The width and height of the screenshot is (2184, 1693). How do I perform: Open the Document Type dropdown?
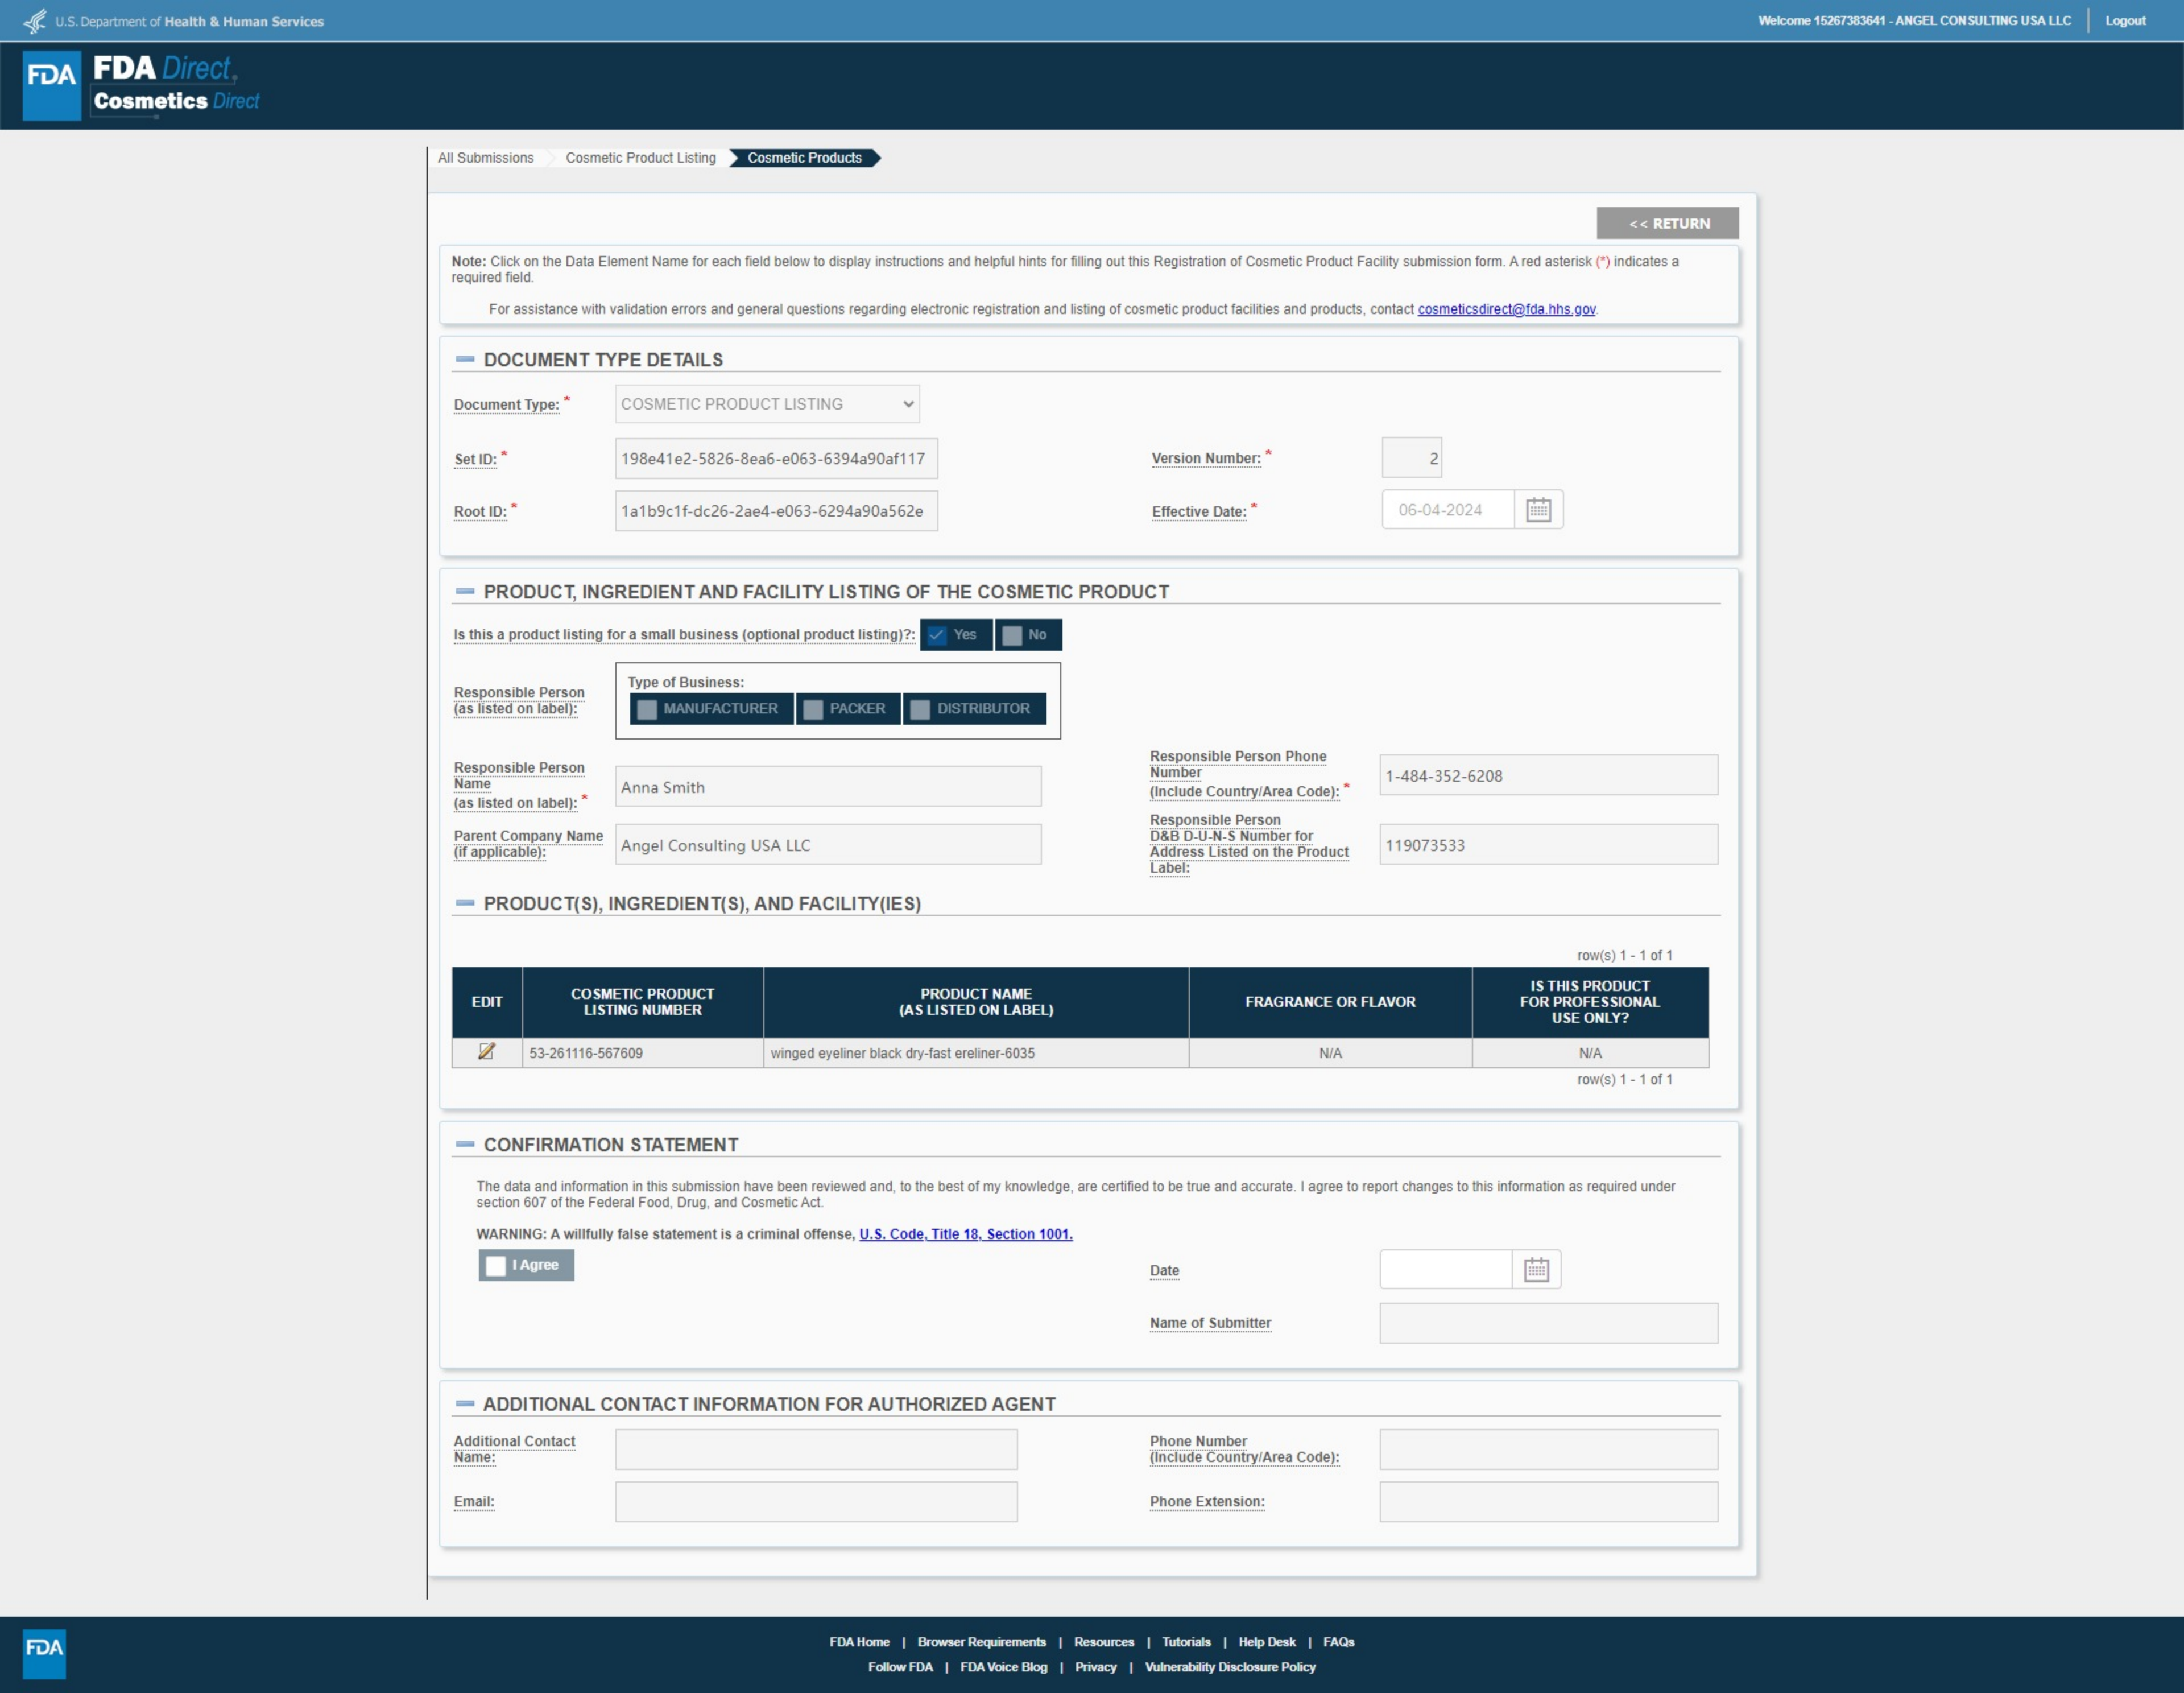[767, 404]
